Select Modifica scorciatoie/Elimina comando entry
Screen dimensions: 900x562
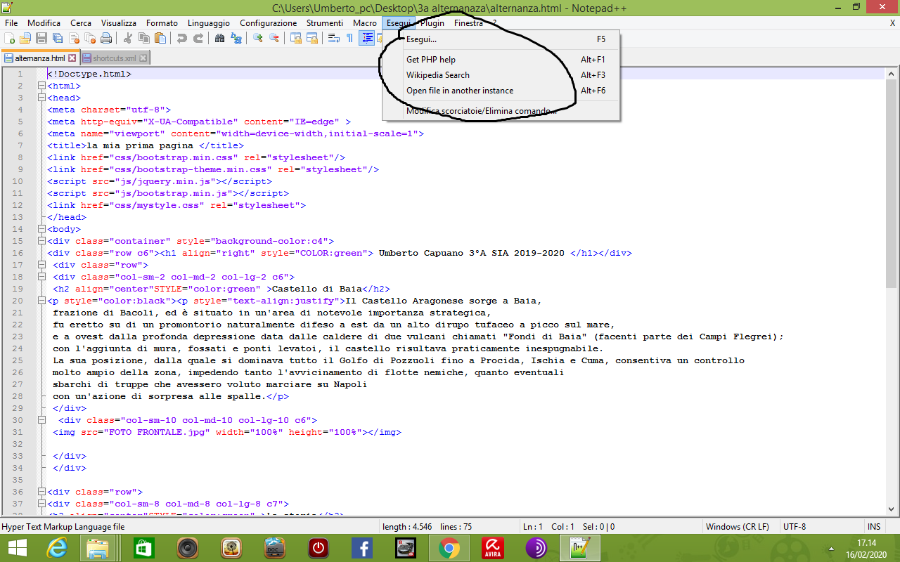tap(501, 111)
